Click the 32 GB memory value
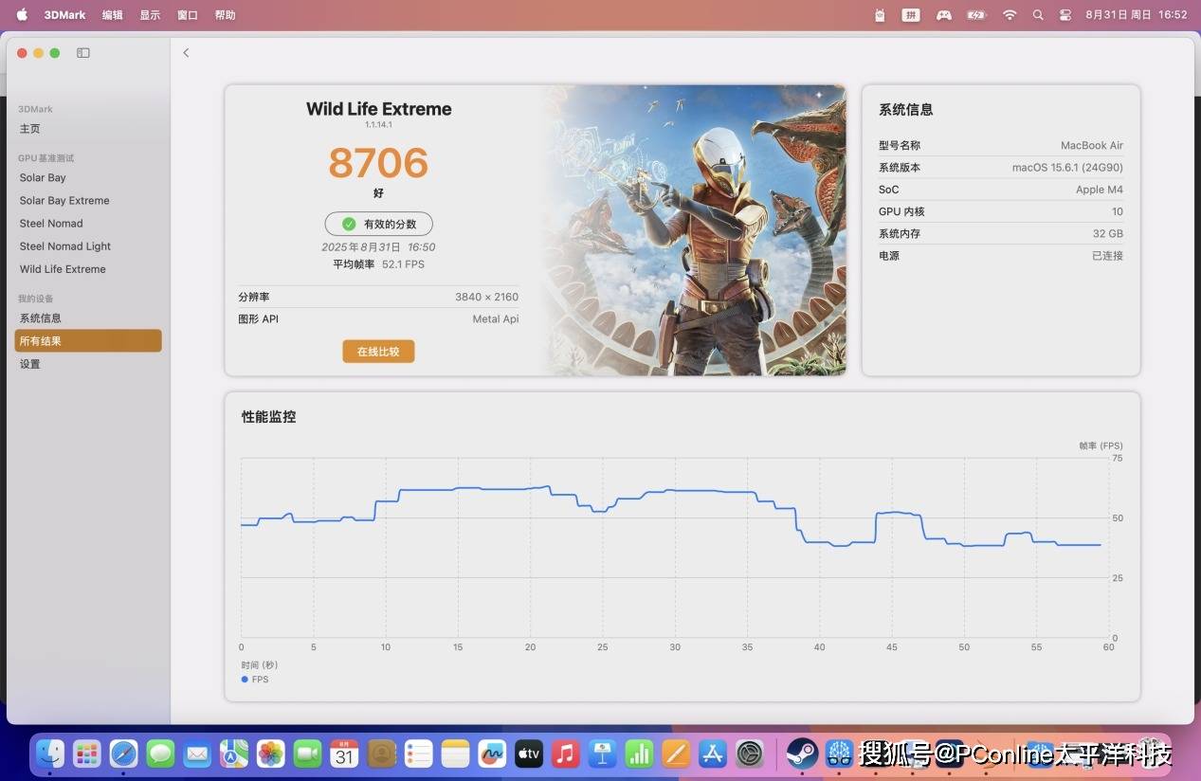 tap(1108, 233)
